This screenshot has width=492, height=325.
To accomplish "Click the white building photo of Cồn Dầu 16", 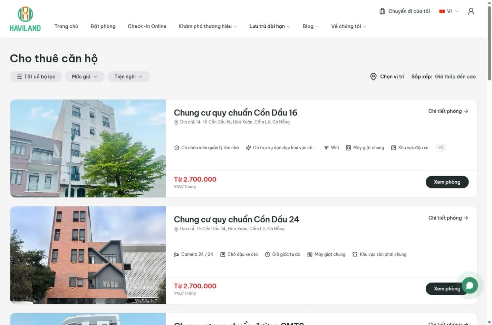I will (88, 149).
